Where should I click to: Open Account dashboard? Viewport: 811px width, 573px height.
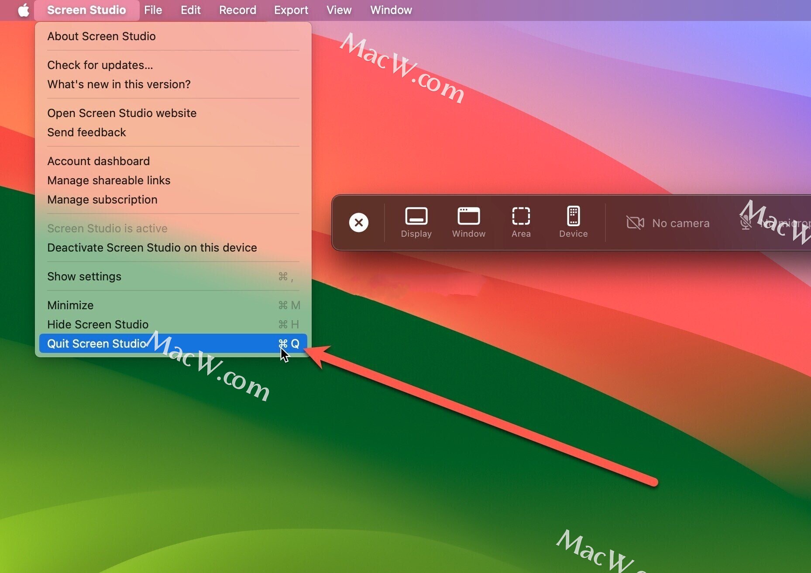(x=173, y=161)
